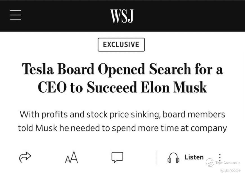Click "Tesla Board" words in the headline

pyautogui.click(x=58, y=69)
